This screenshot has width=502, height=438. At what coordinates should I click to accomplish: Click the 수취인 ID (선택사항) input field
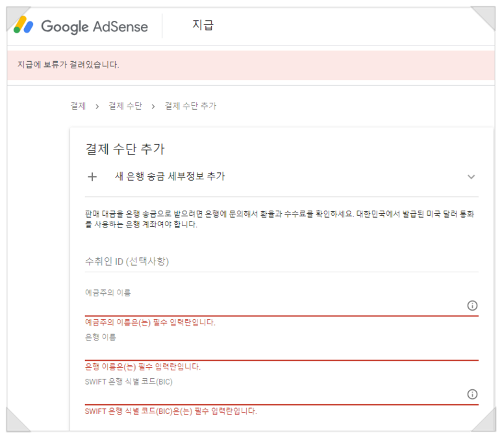(281, 261)
